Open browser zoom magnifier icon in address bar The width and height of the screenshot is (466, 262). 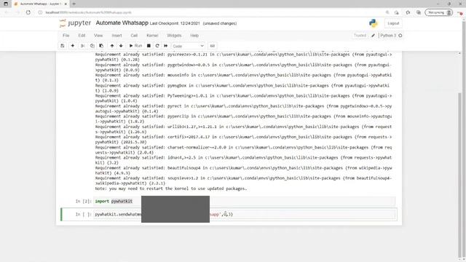pos(387,12)
